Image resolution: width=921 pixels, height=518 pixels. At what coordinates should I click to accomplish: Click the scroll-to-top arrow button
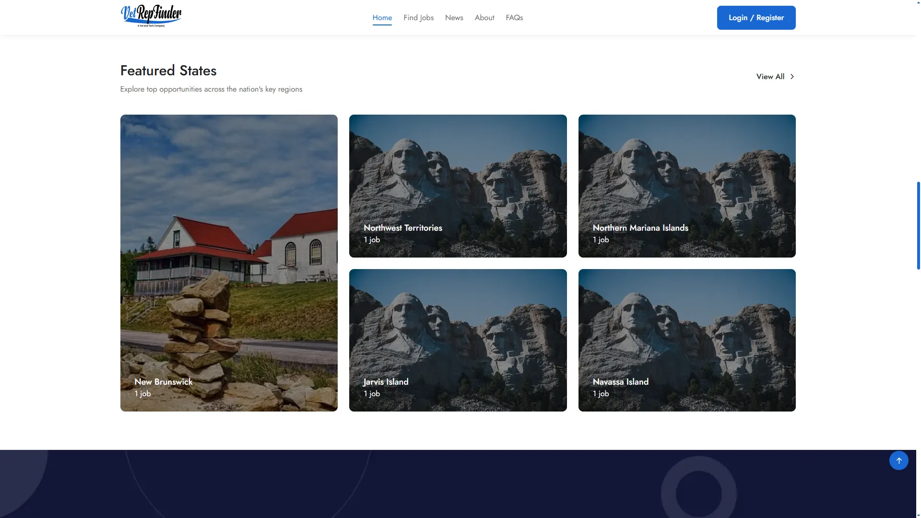(x=898, y=460)
